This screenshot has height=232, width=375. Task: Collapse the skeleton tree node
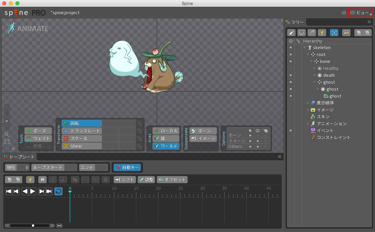(305, 48)
